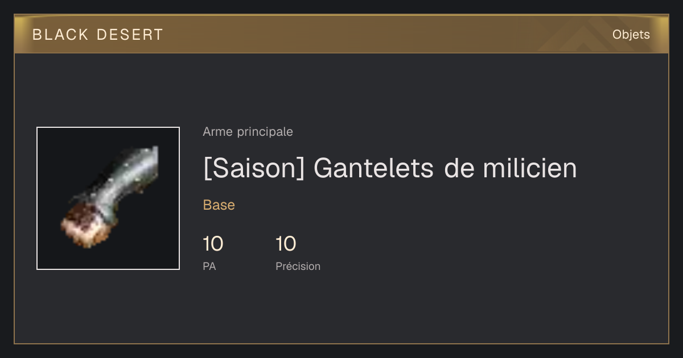Click the BLACK DESERT header title
The image size is (683, 358).
tap(97, 35)
